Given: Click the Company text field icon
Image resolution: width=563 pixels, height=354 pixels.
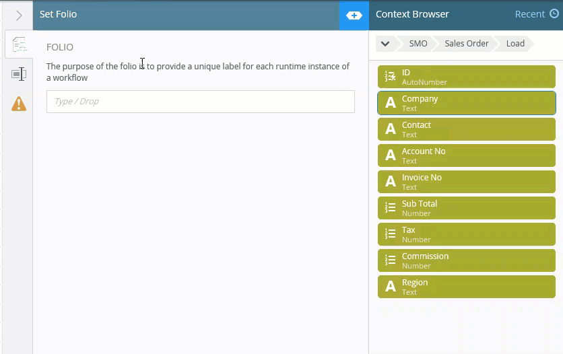Looking at the screenshot, I should (390, 103).
